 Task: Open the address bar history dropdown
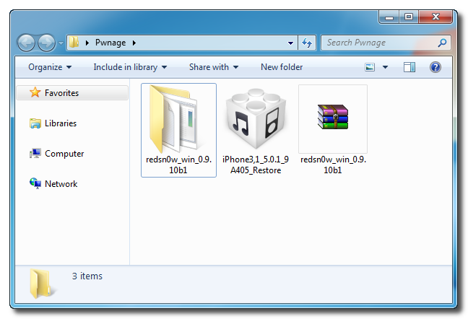[x=290, y=43]
